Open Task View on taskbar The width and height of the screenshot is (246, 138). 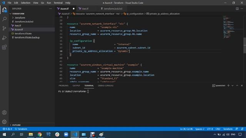pos(22,135)
